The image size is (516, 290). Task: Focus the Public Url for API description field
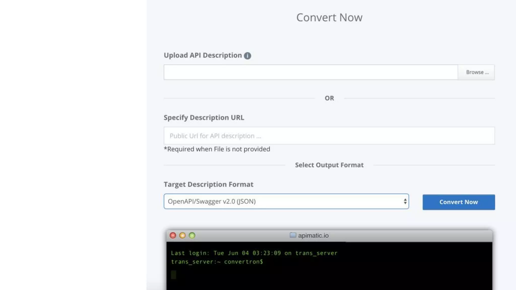[x=329, y=136]
